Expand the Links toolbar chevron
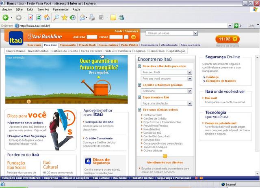The width and height of the screenshot is (260, 188). click(258, 25)
